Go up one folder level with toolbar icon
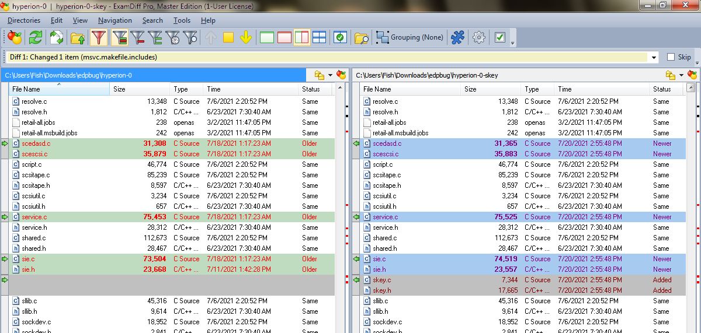The image size is (701, 333). (x=78, y=38)
